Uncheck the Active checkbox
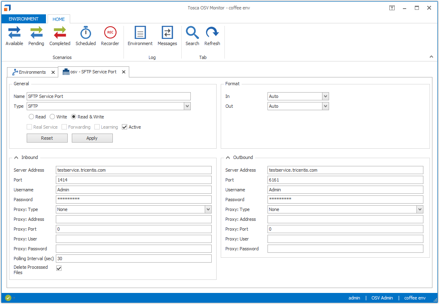 pyautogui.click(x=125, y=127)
